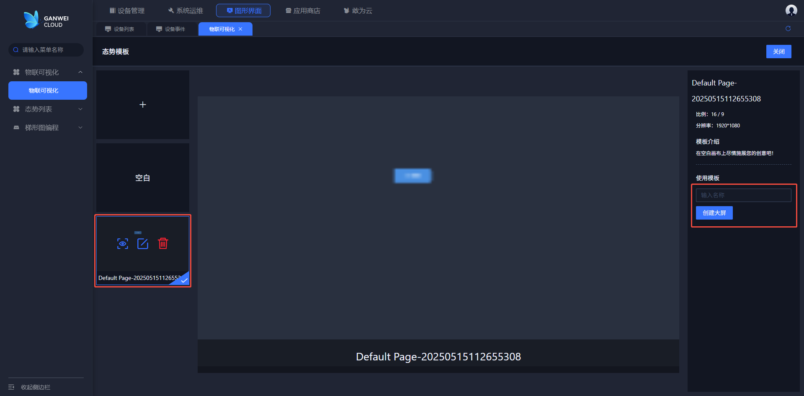
Task: Select the 空白 template card
Action: click(x=143, y=178)
